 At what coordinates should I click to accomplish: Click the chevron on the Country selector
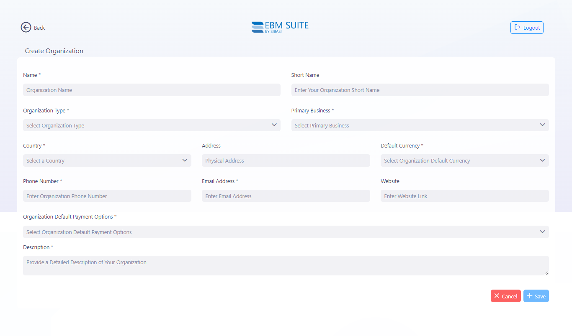click(185, 160)
